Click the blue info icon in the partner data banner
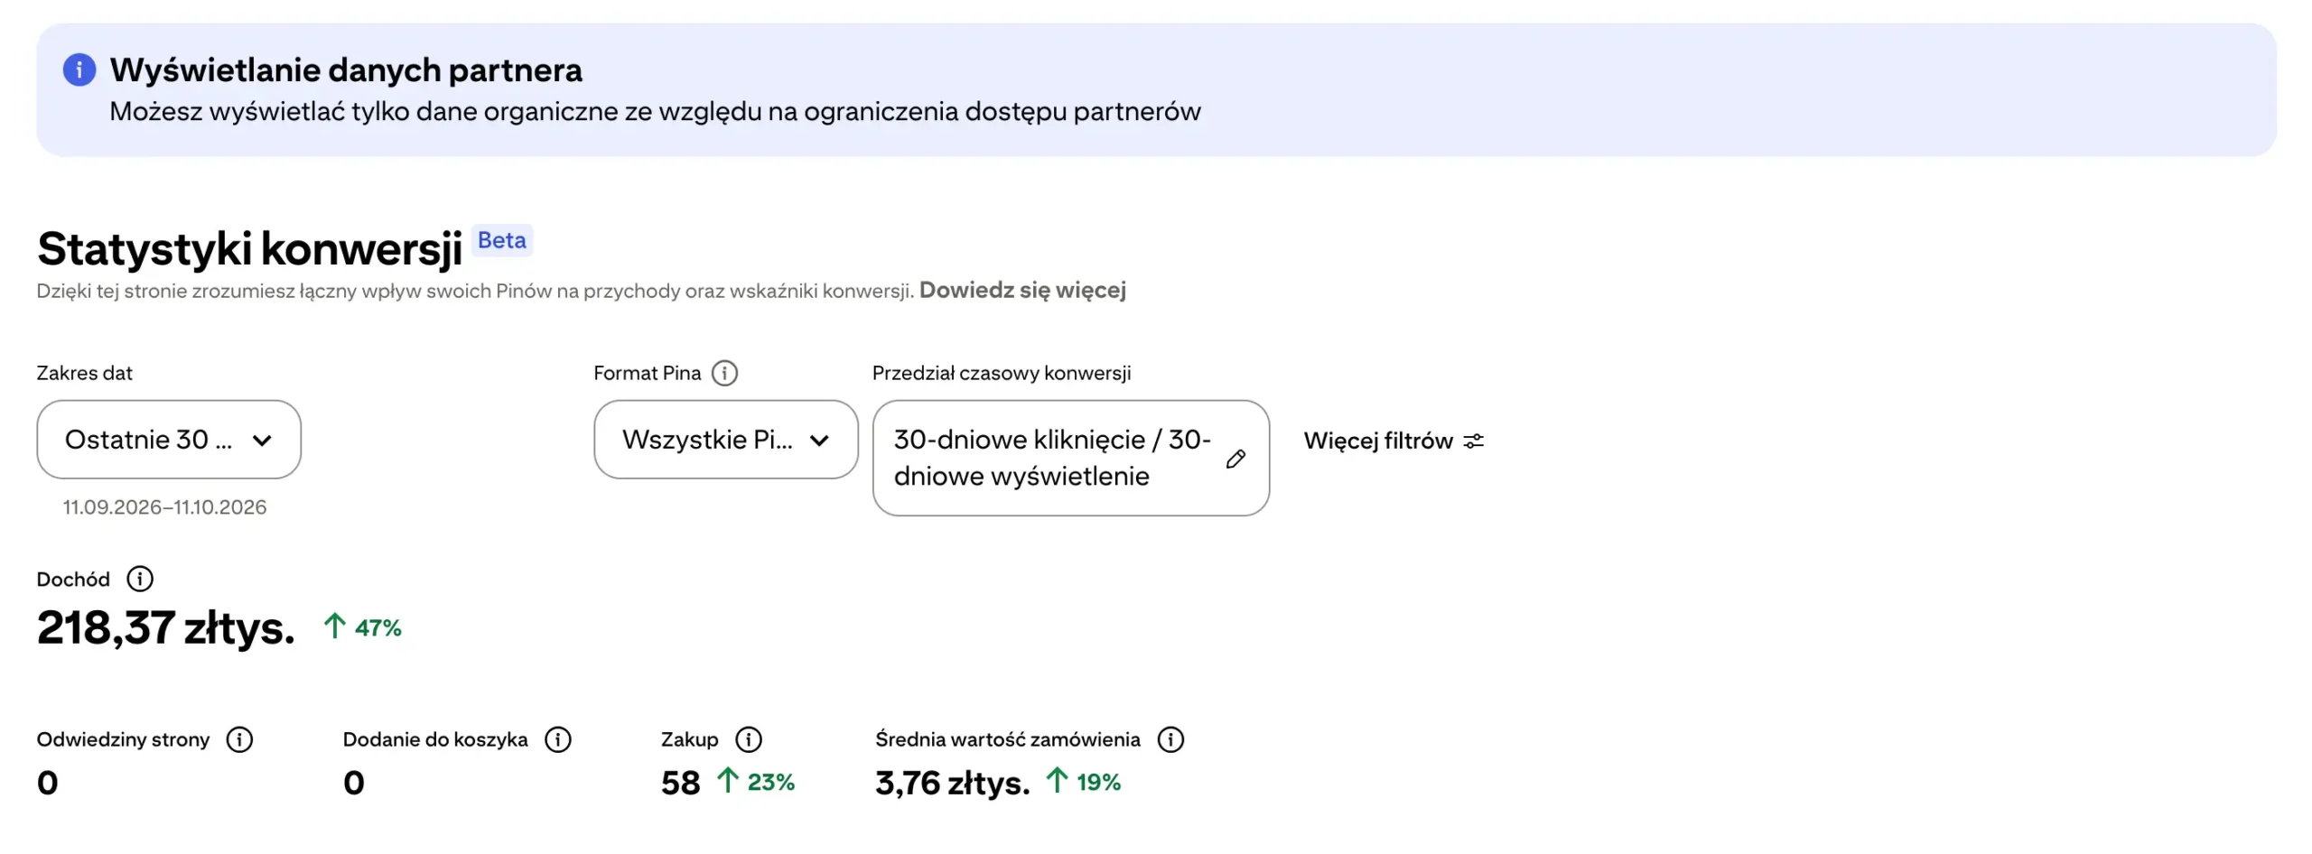This screenshot has width=2312, height=854. pyautogui.click(x=79, y=70)
